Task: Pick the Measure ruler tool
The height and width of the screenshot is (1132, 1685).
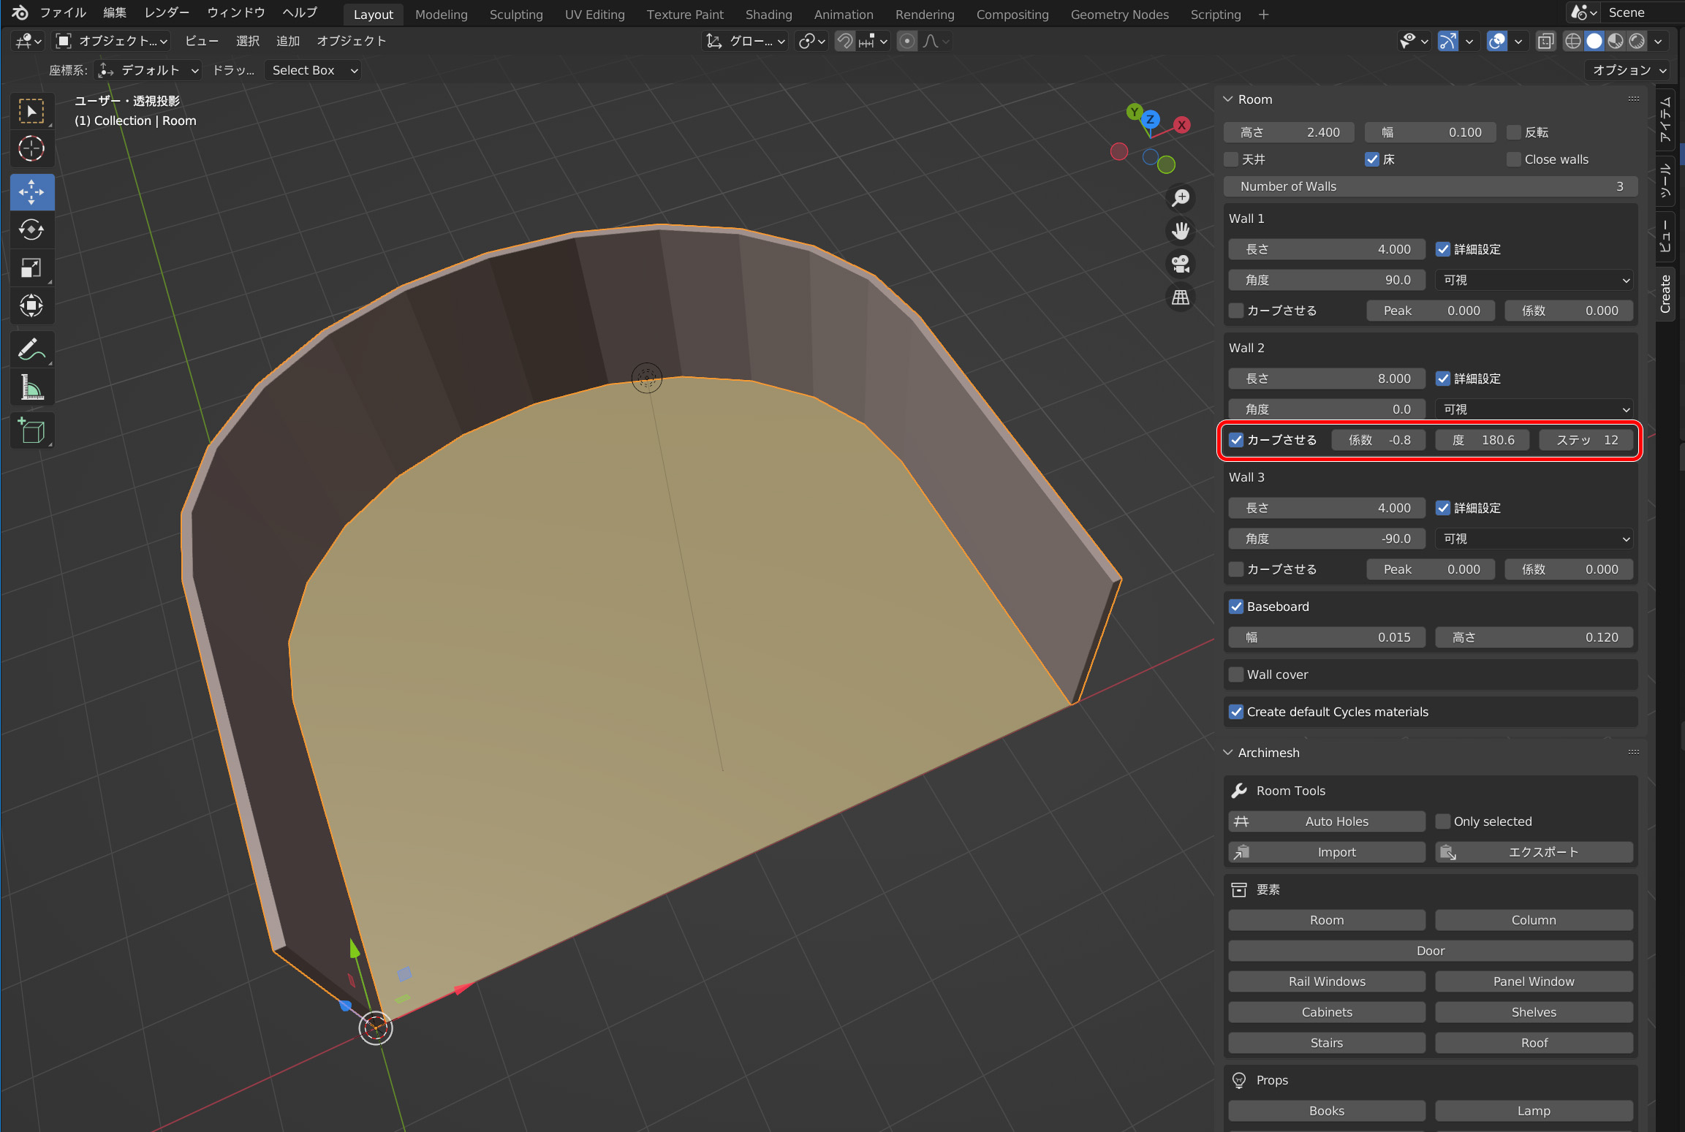Action: [x=31, y=387]
